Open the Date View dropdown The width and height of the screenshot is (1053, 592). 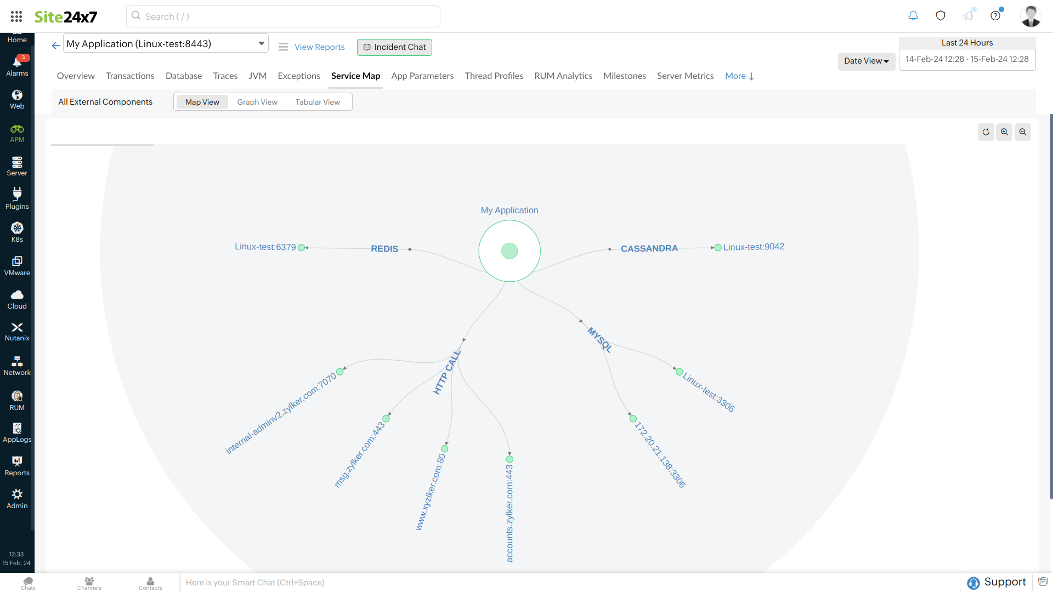[866, 61]
